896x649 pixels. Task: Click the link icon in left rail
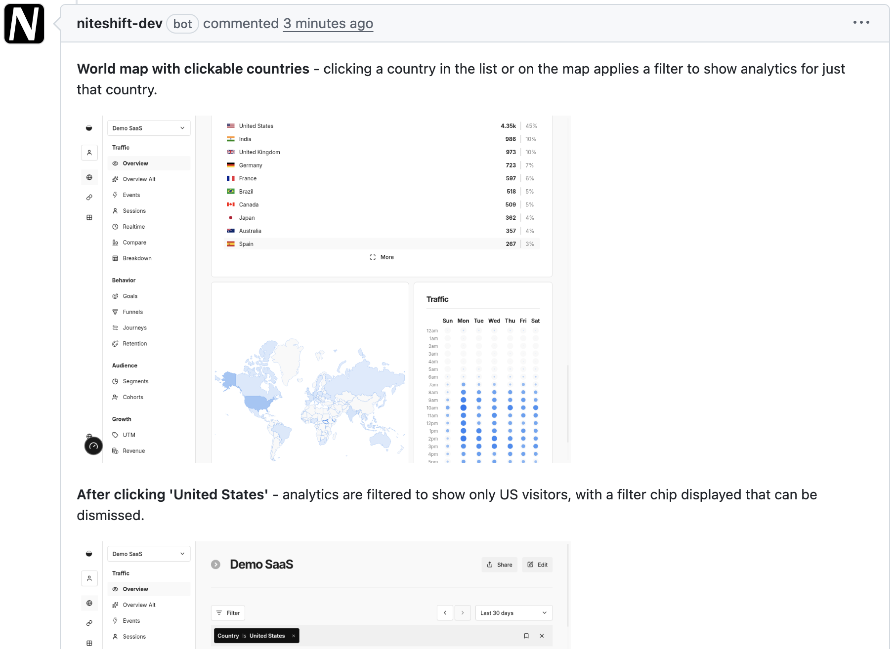pyautogui.click(x=89, y=198)
